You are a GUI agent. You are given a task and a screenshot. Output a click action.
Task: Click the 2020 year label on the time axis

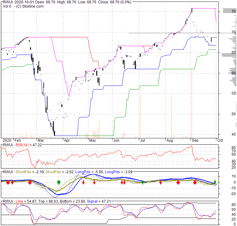point(7,140)
